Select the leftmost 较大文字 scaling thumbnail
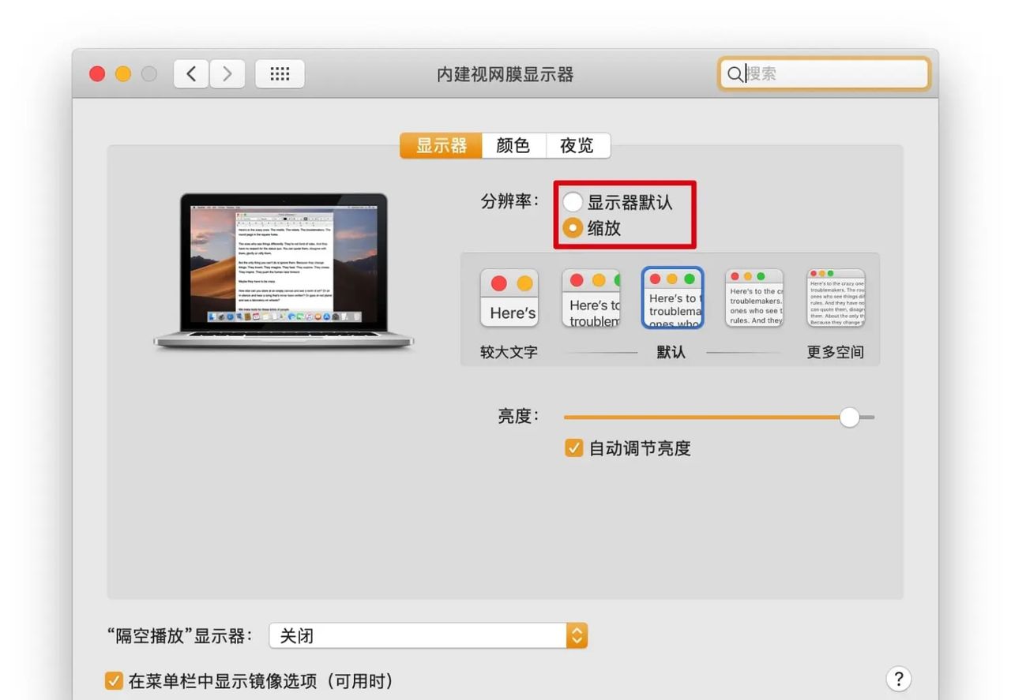Screen dimensions: 1011x700 509,297
